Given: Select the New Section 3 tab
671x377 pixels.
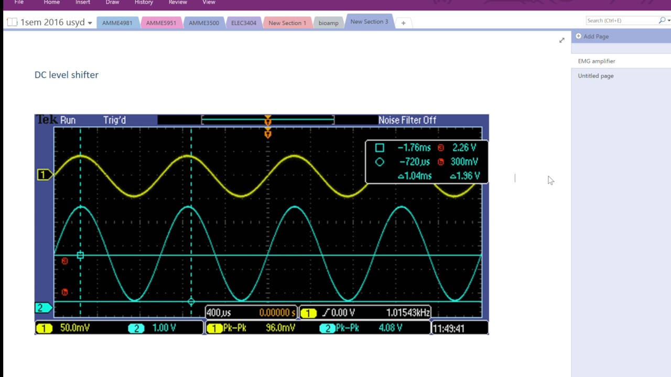Looking at the screenshot, I should tap(369, 22).
